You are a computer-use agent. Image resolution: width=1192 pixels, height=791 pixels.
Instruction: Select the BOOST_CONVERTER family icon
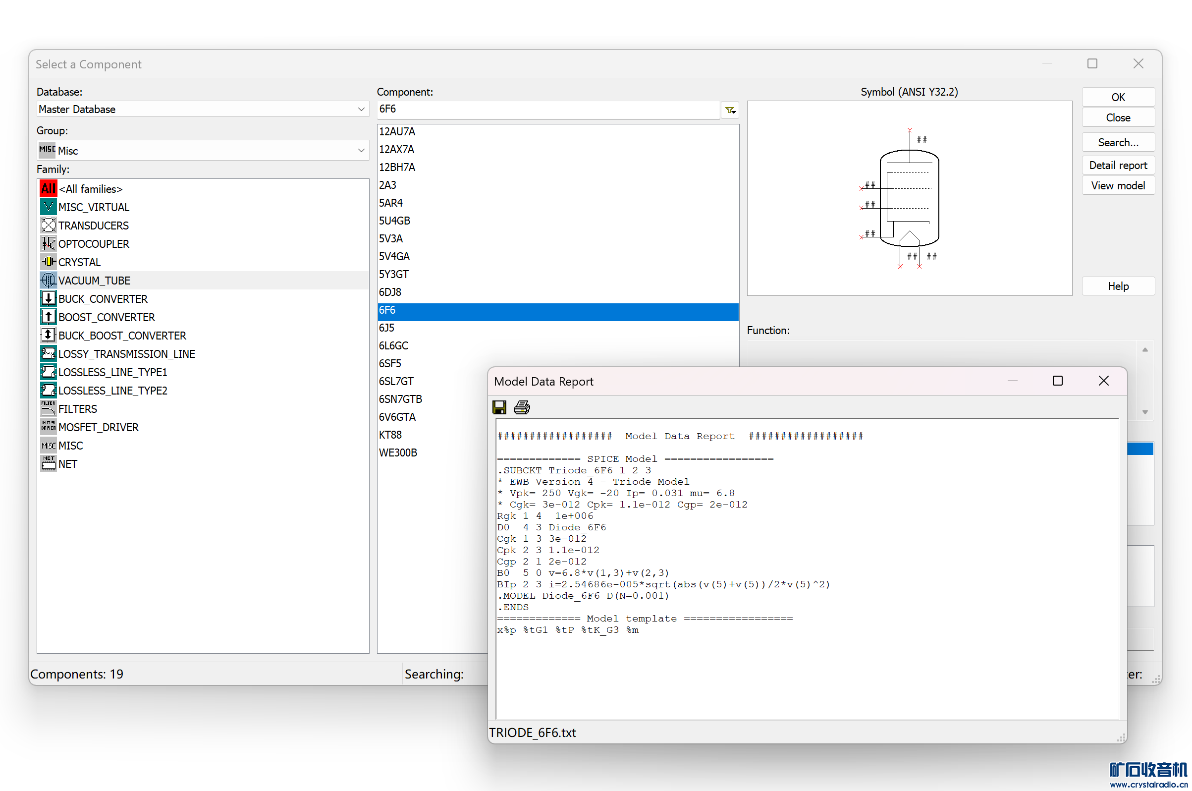coord(48,317)
